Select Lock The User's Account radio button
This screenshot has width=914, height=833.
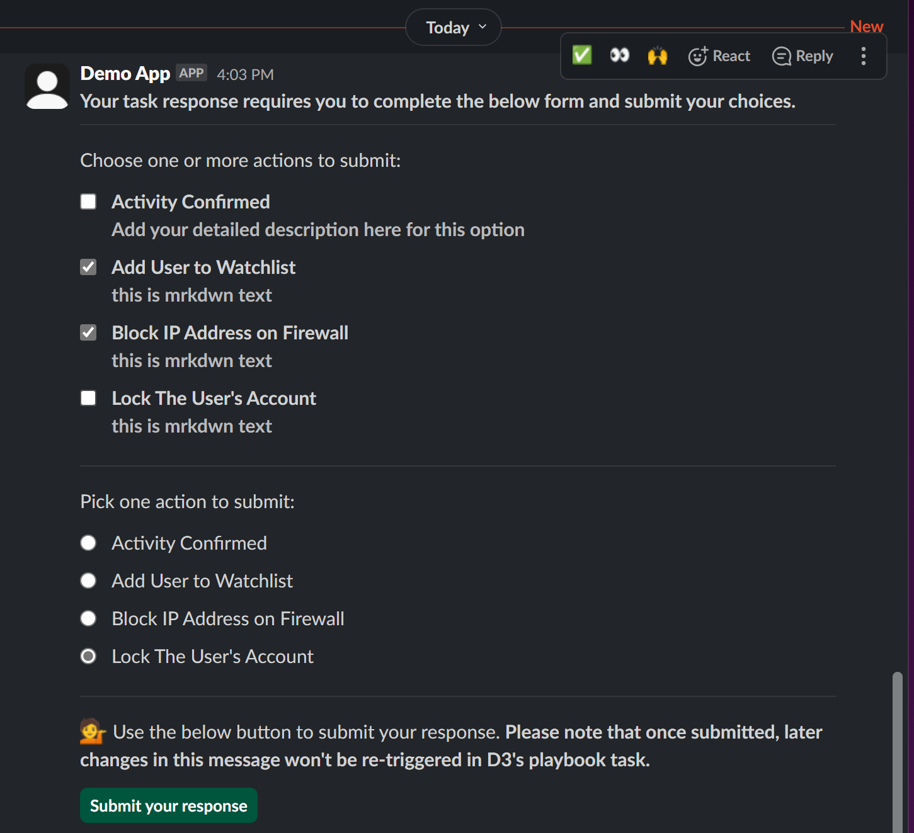[x=88, y=656]
